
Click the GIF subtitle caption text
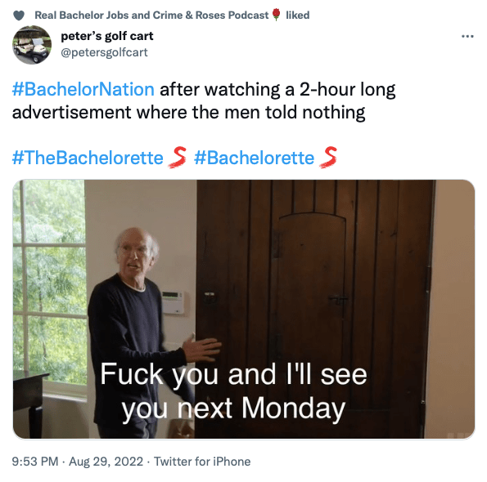[x=233, y=391]
